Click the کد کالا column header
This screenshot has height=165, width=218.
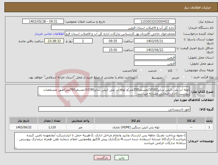pyautogui.click(x=191, y=121)
